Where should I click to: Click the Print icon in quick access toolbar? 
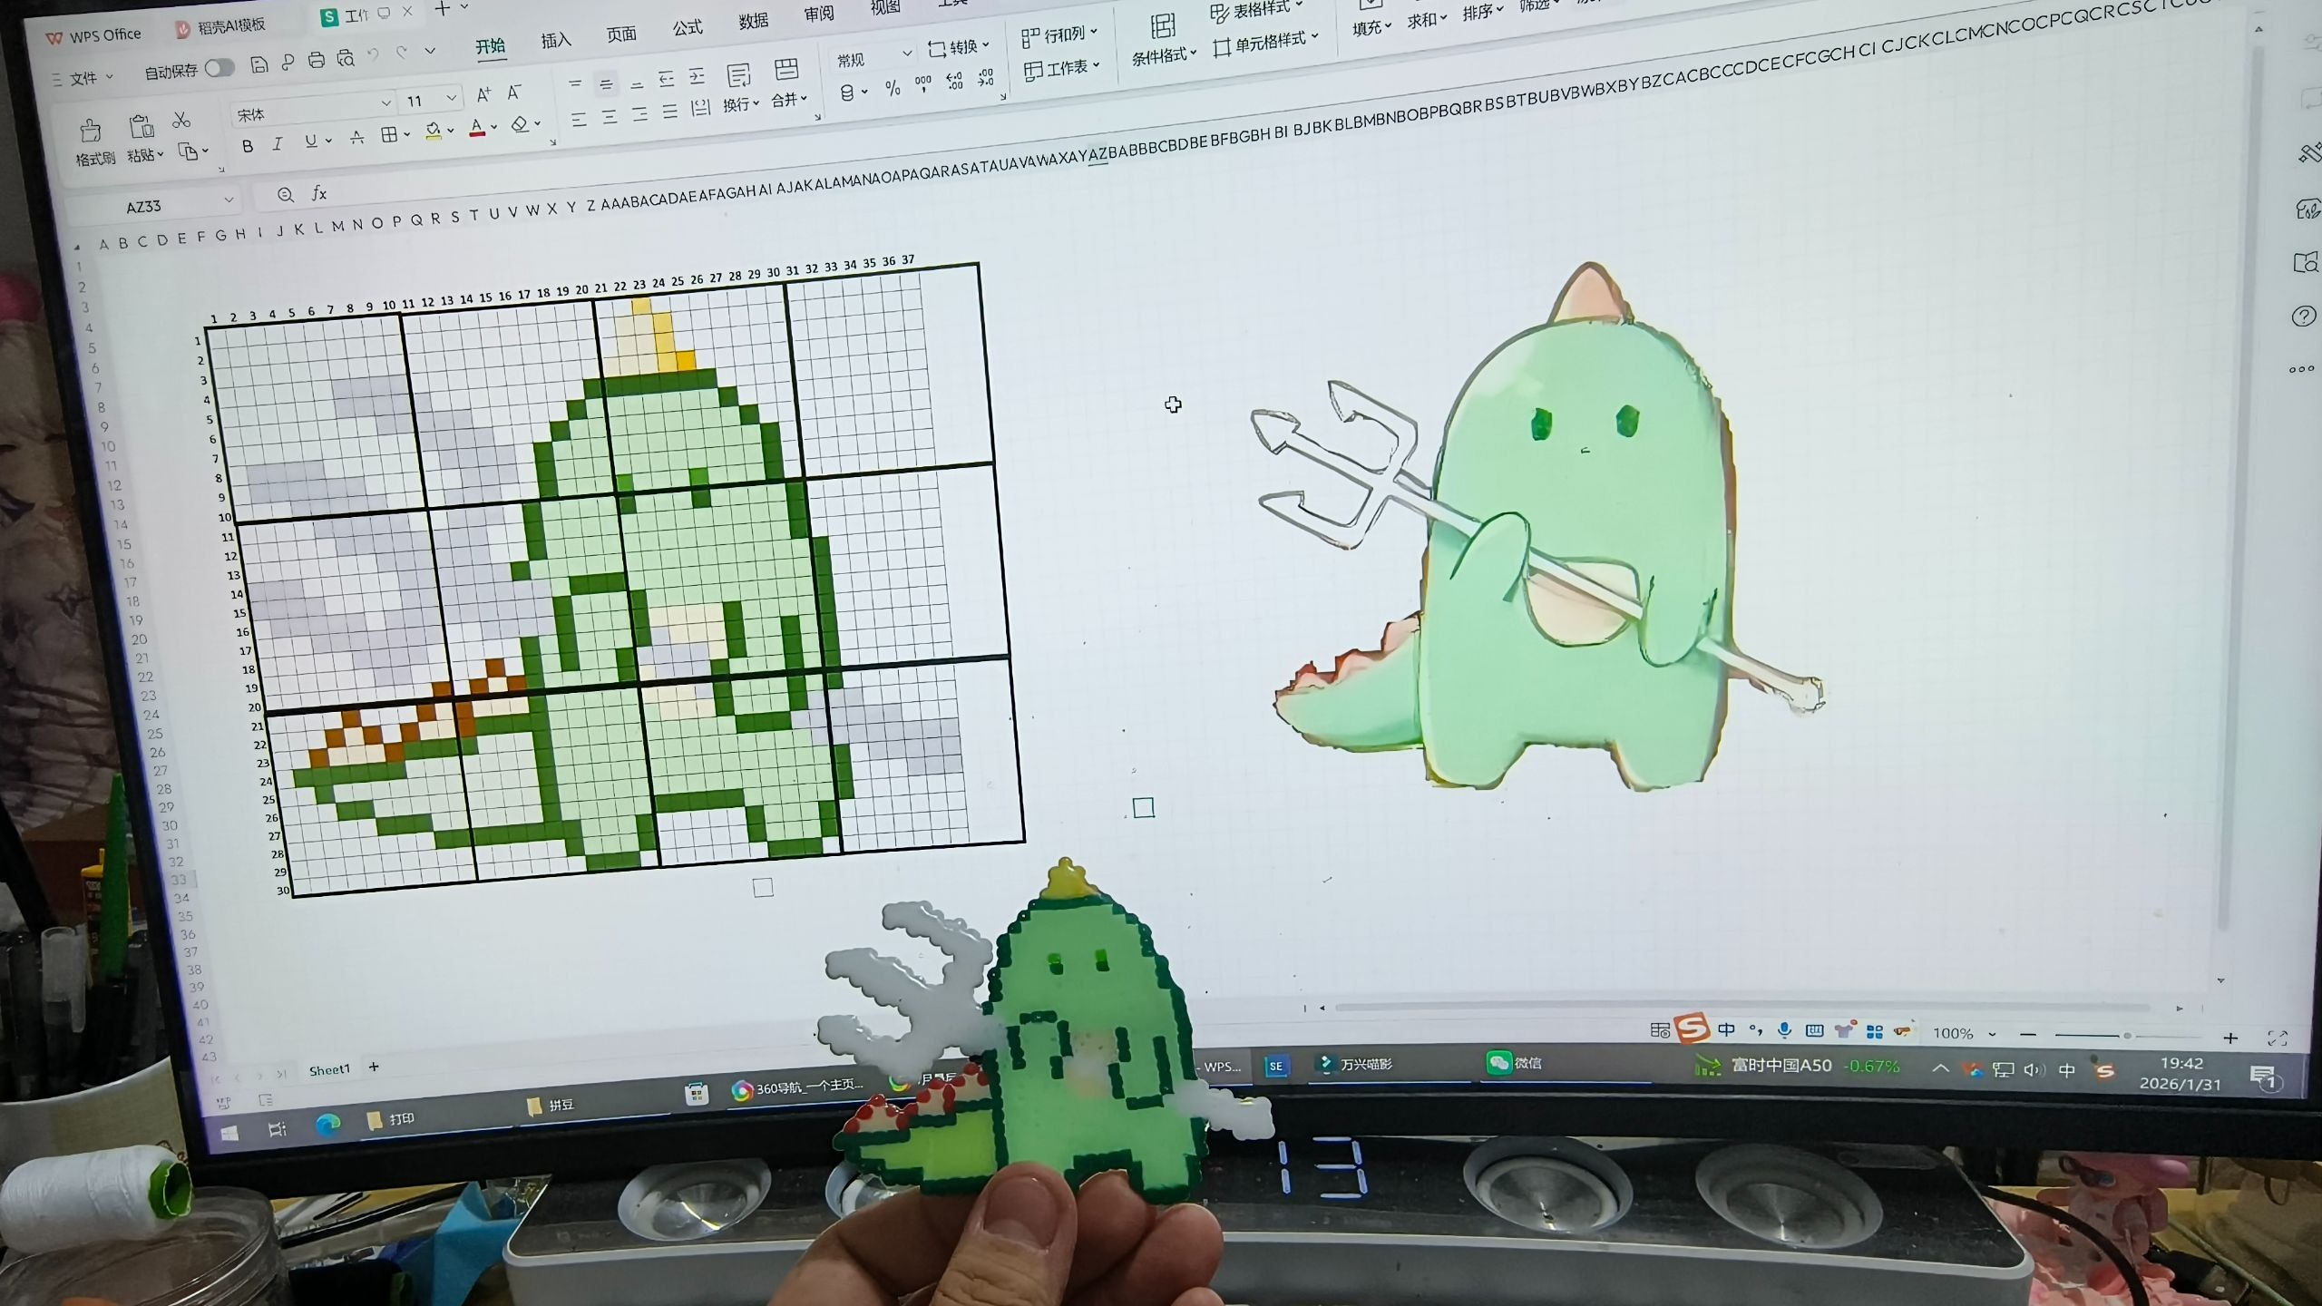click(317, 61)
